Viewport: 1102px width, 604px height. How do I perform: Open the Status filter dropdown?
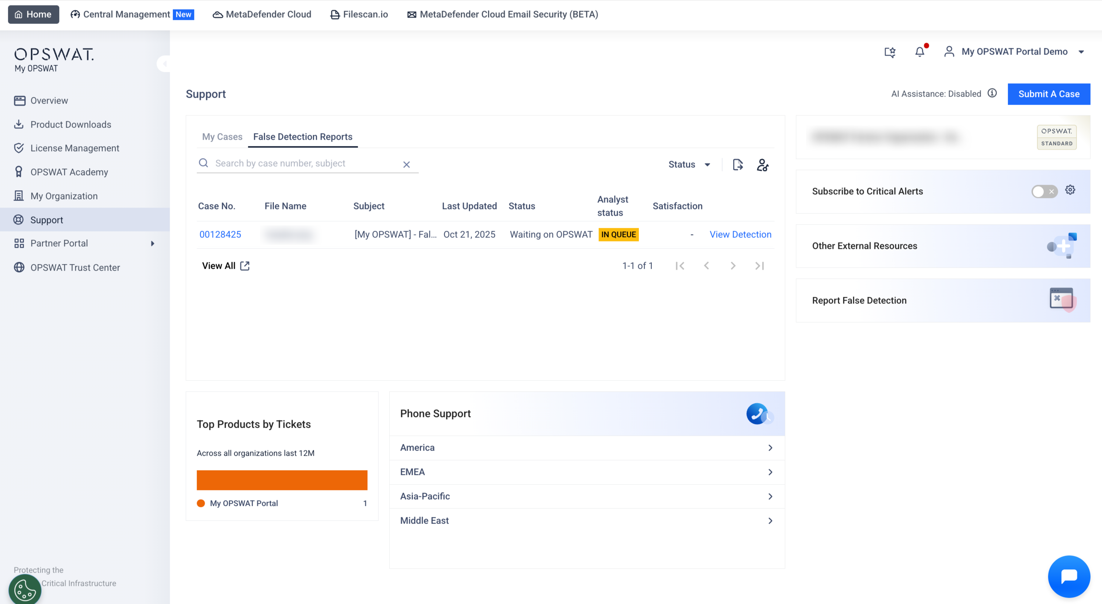[x=689, y=165]
